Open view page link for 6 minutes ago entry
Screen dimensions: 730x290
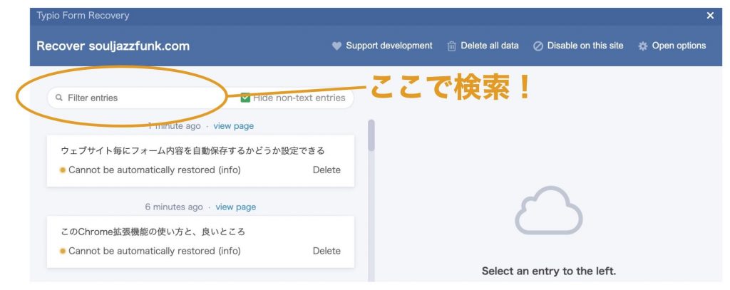pos(235,207)
